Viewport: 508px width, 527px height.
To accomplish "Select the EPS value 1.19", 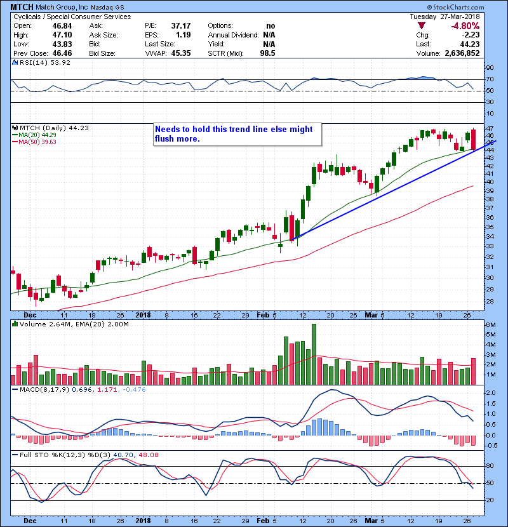I will point(184,35).
